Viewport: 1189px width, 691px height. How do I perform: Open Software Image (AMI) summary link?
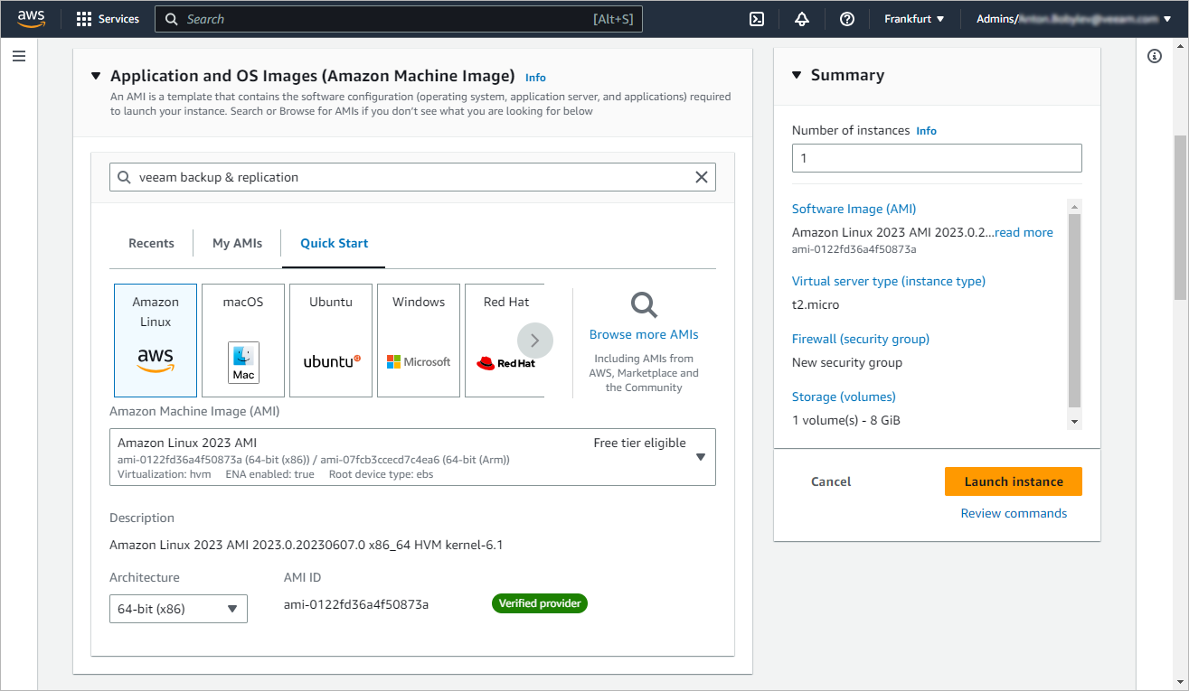click(854, 209)
